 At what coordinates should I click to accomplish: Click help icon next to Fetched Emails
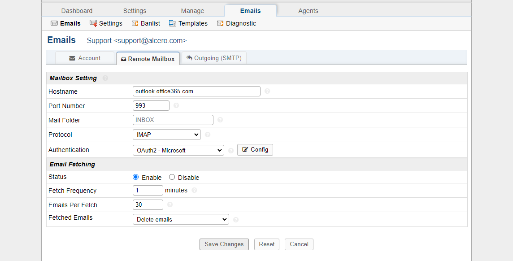click(236, 220)
